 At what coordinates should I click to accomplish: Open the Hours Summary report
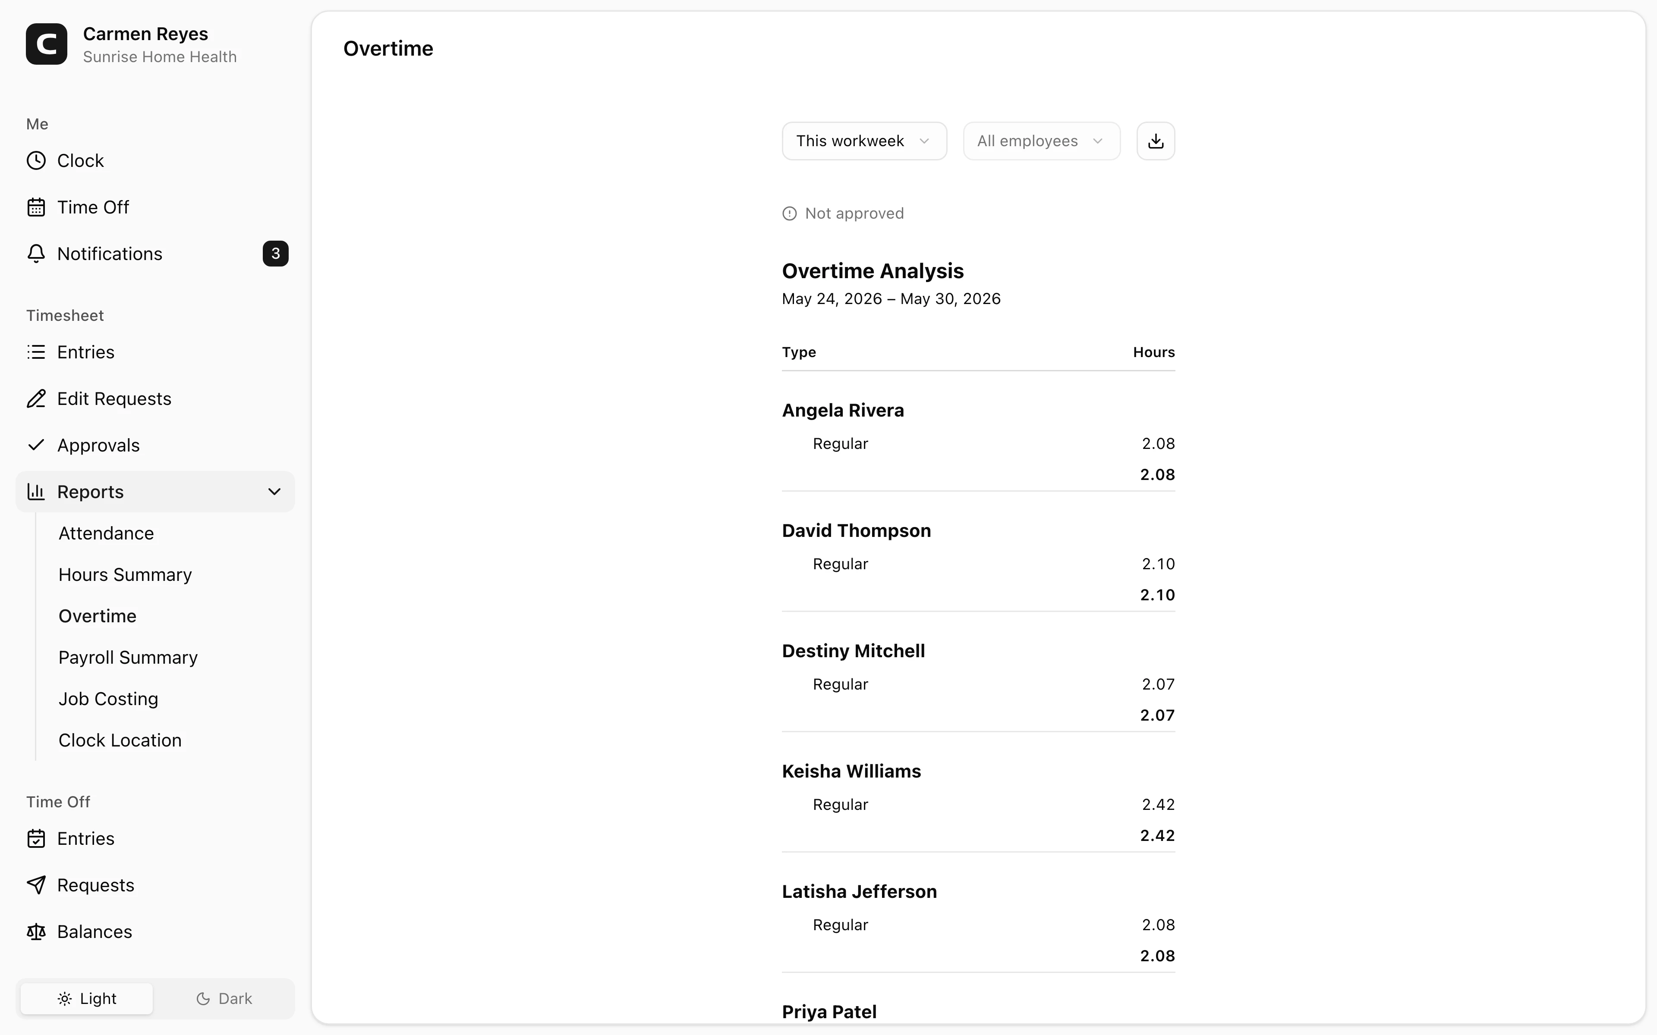click(x=125, y=575)
